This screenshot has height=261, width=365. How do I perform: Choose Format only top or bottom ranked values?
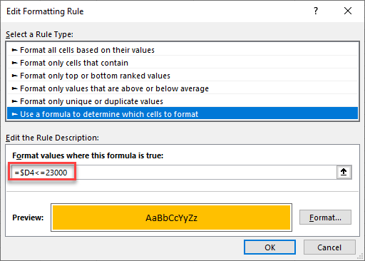[x=182, y=76]
